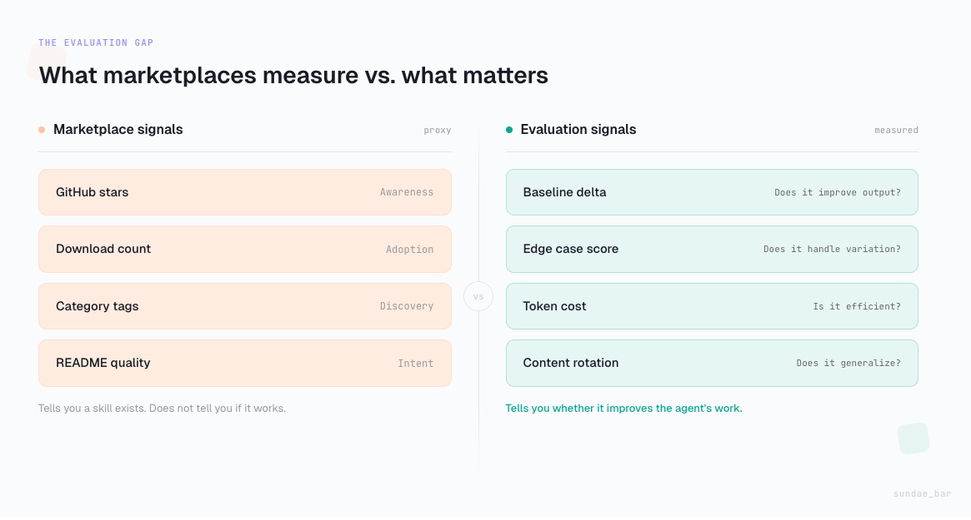Click the orange dot beside Marketplace signals
The height and width of the screenshot is (520, 971).
[42, 130]
